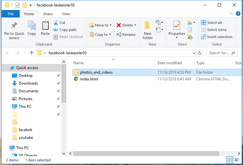
Task: Click the address bar path facebook-leokessler50
Action: click(67, 53)
